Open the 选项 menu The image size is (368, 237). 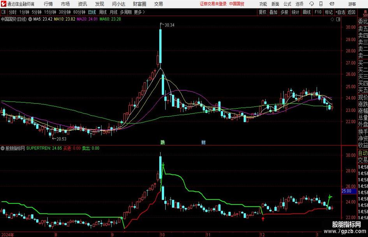point(299,4)
